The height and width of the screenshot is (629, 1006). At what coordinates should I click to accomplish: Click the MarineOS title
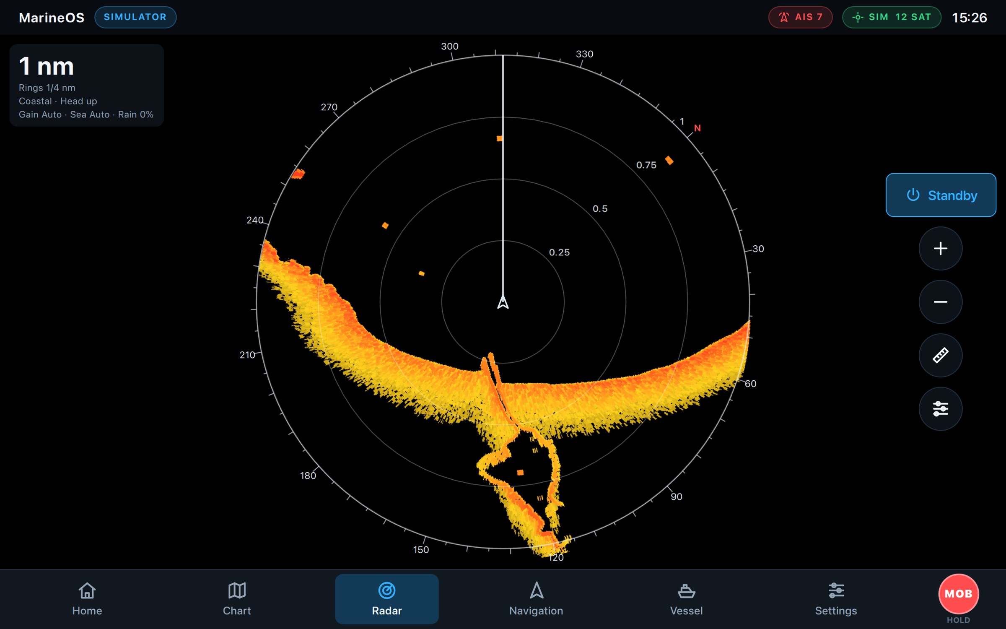click(x=52, y=18)
